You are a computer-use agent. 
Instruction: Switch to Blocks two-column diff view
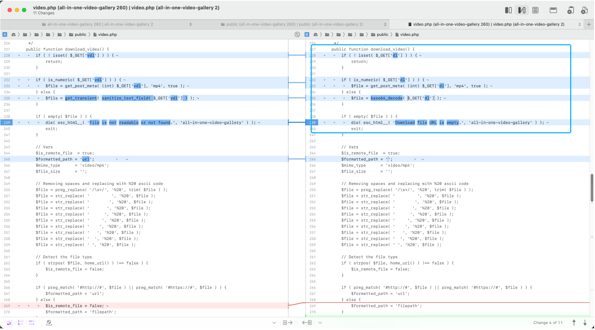[508, 10]
